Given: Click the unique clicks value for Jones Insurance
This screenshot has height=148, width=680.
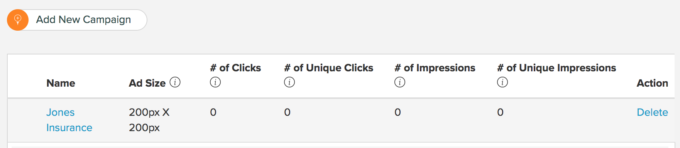Looking at the screenshot, I should [x=287, y=112].
